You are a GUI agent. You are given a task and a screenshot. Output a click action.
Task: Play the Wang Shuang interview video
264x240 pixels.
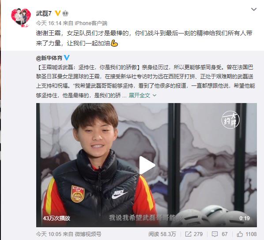(x=147, y=165)
